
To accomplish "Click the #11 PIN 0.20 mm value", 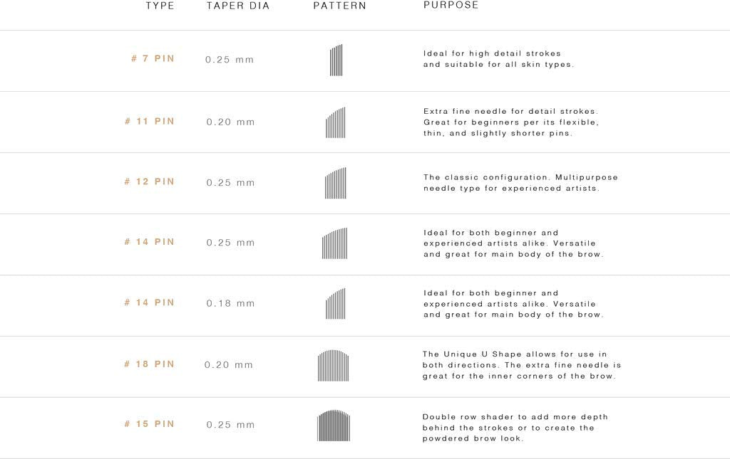I will coord(231,122).
